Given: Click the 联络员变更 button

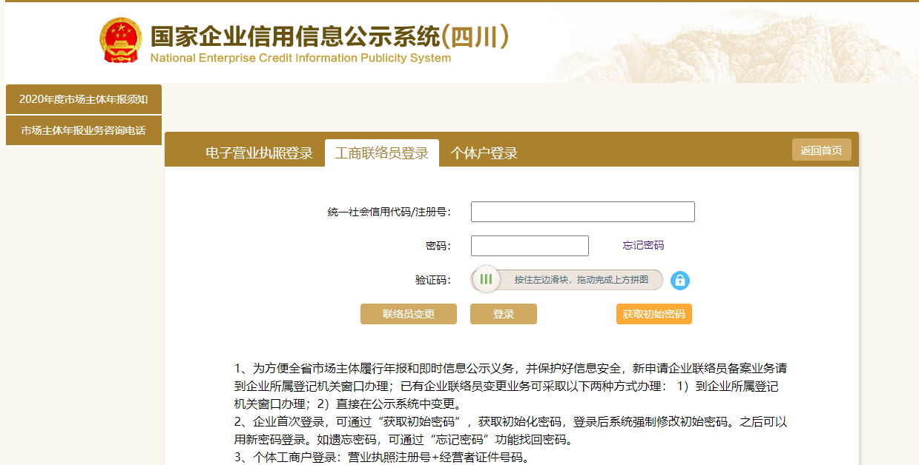Looking at the screenshot, I should click(x=409, y=314).
